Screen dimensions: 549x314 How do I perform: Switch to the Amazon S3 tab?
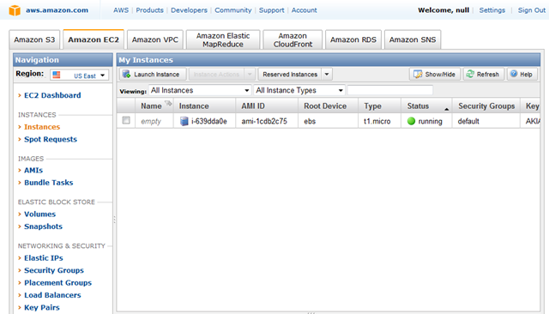[x=34, y=39]
